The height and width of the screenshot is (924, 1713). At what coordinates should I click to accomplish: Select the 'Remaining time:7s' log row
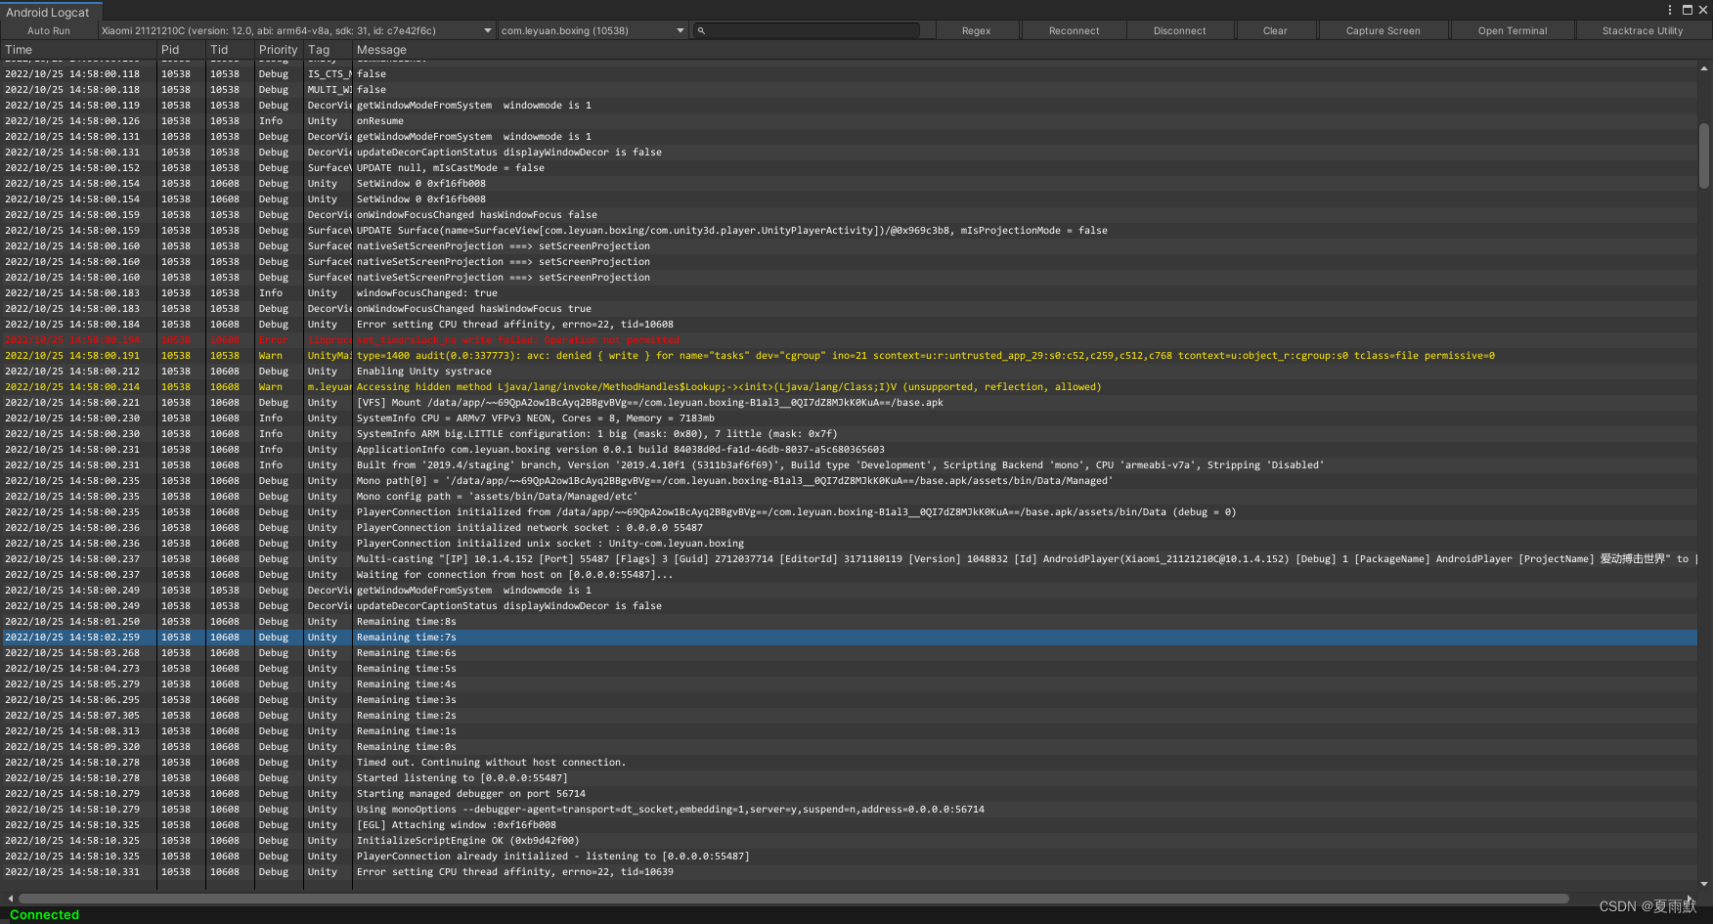click(x=849, y=638)
